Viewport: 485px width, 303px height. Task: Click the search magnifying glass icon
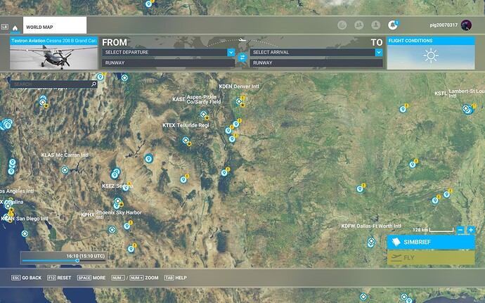pos(93,84)
